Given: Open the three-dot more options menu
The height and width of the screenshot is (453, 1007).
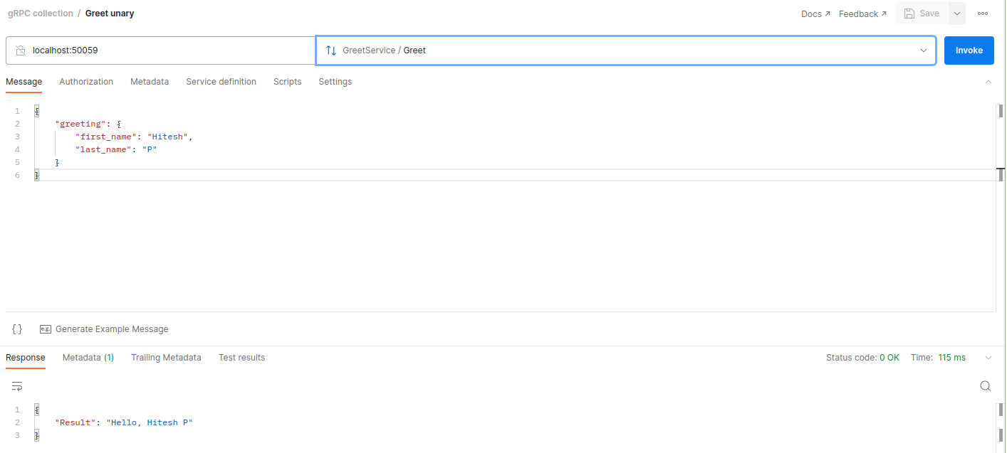Looking at the screenshot, I should click(983, 14).
